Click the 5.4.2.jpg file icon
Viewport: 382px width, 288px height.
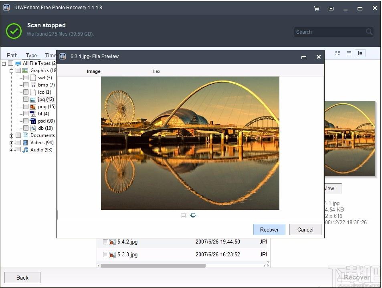(x=112, y=242)
